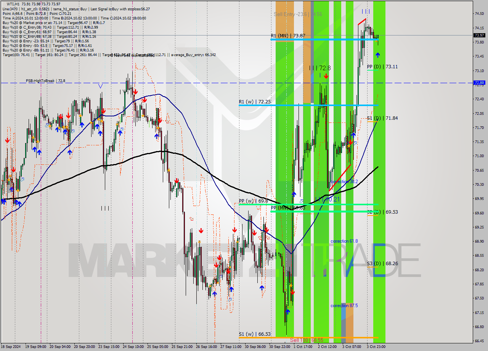488x351 pixels.
Task: Click the 3 Oct 23:00 time label
Action: pyautogui.click(x=376, y=347)
